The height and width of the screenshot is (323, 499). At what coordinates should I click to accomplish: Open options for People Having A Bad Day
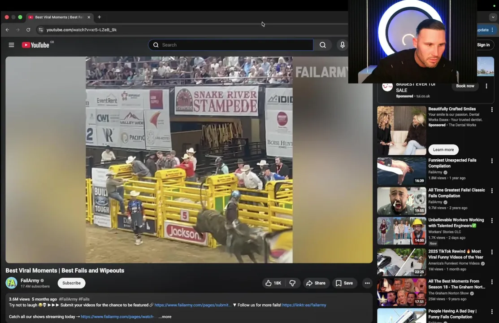coord(492,312)
